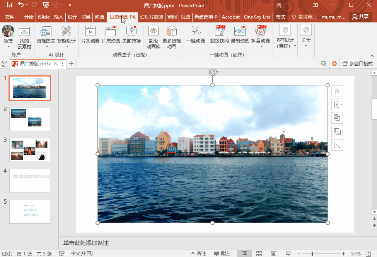This screenshot has width=377, height=257.
Task: Open the 动画 ribbon tab
Action: pyautogui.click(x=99, y=17)
